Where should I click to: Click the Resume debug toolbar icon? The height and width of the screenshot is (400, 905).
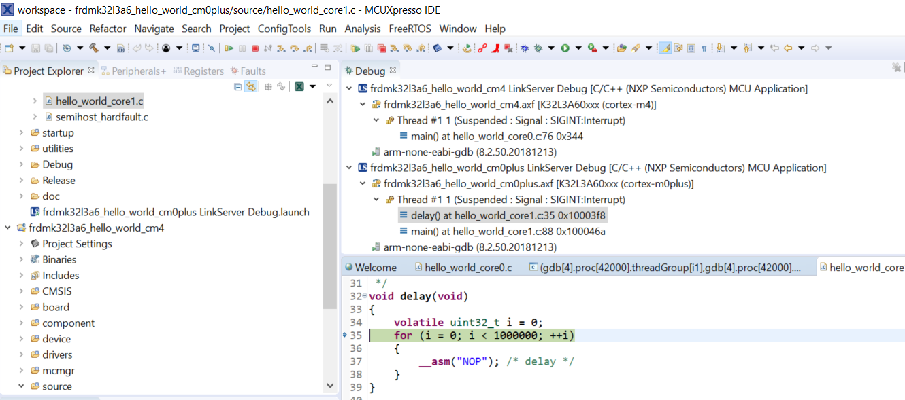229,48
